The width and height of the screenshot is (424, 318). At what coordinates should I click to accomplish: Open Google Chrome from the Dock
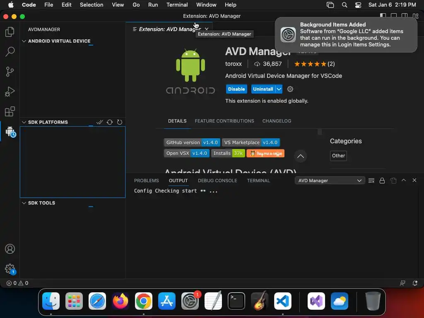[143, 301]
